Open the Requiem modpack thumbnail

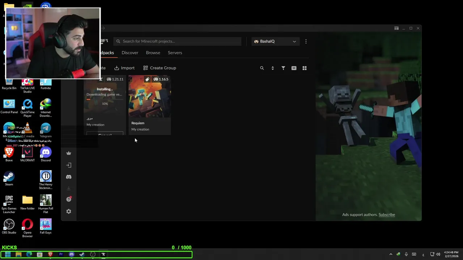point(149,96)
